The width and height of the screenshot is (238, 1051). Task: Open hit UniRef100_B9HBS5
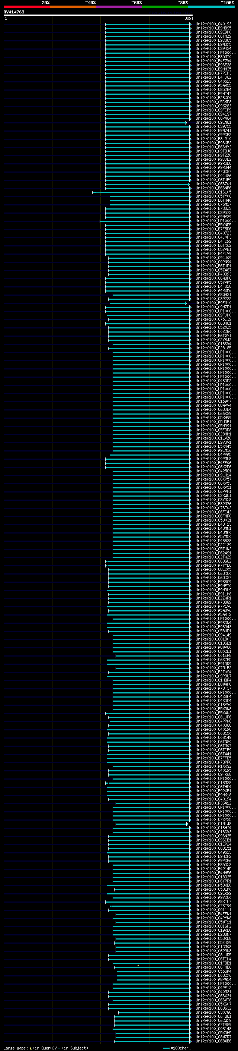(x=213, y=28)
